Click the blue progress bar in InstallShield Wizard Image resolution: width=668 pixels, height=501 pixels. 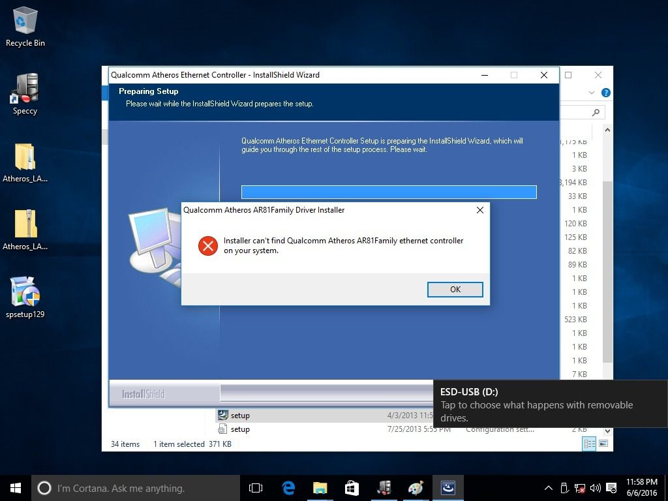[x=389, y=192]
